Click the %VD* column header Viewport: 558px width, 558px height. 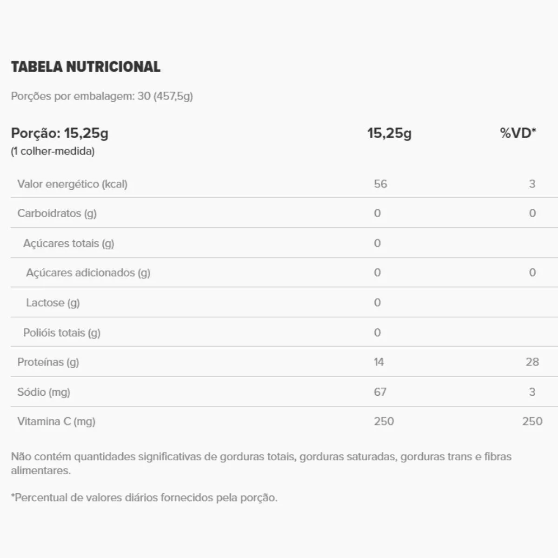point(518,133)
